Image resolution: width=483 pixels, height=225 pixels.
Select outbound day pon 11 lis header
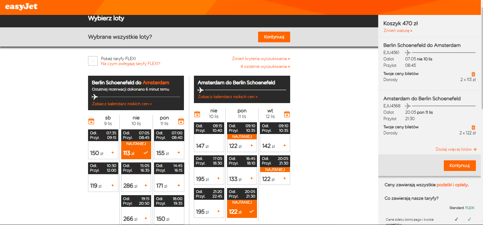pos(164,120)
